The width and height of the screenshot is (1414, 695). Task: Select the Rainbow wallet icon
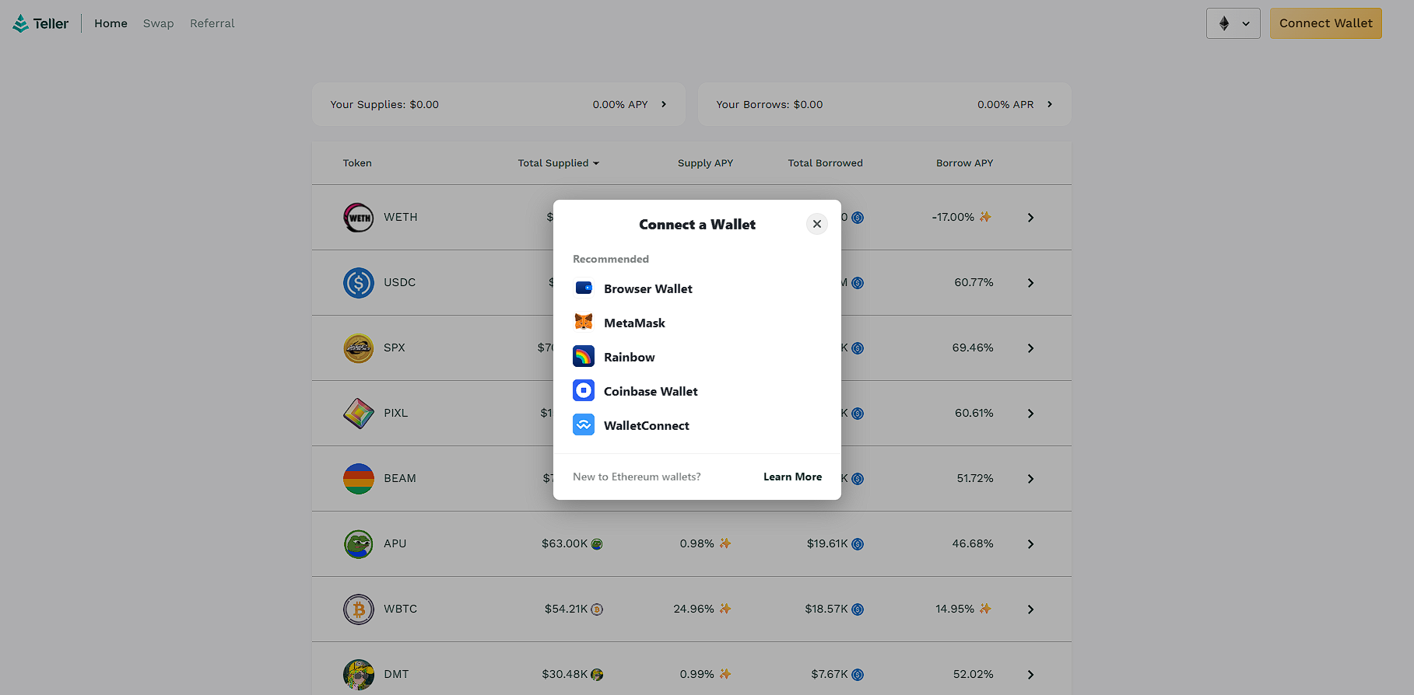tap(584, 357)
